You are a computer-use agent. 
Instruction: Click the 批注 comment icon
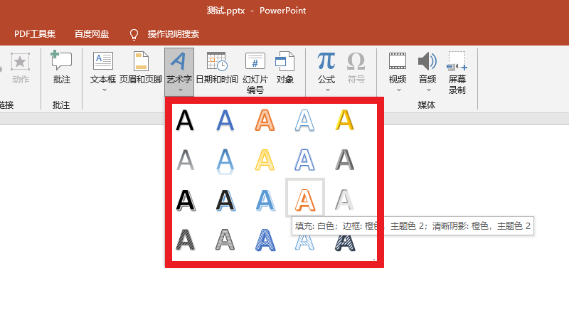pos(62,62)
